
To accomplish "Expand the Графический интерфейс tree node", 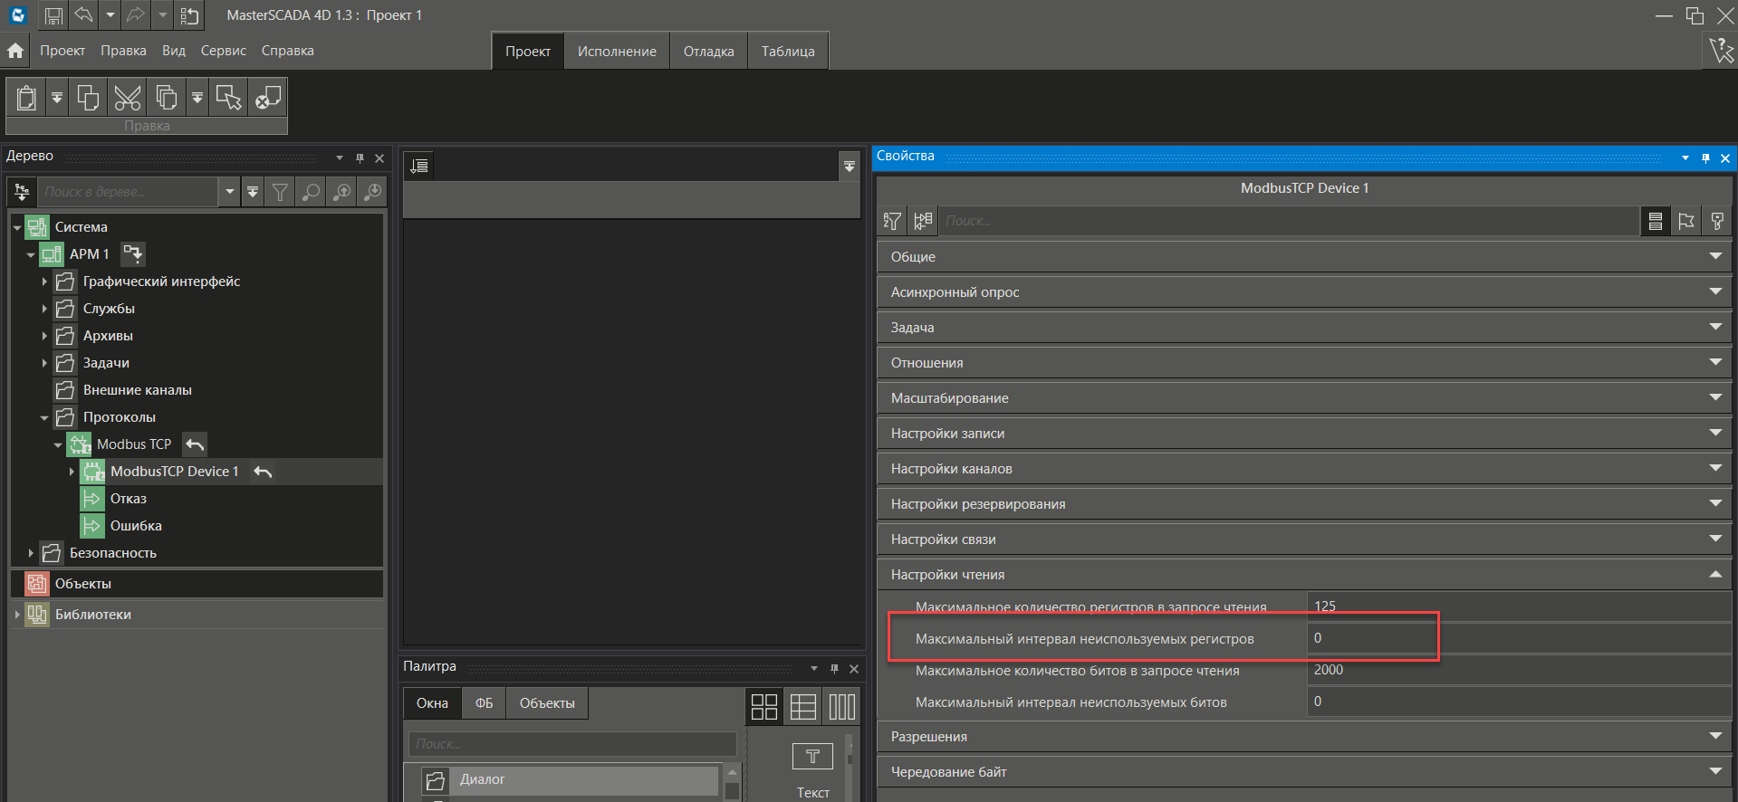I will [x=44, y=282].
